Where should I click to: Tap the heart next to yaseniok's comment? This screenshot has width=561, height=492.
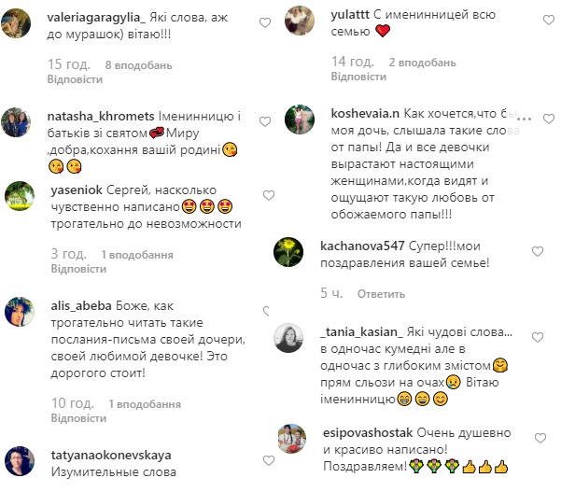pyautogui.click(x=269, y=195)
